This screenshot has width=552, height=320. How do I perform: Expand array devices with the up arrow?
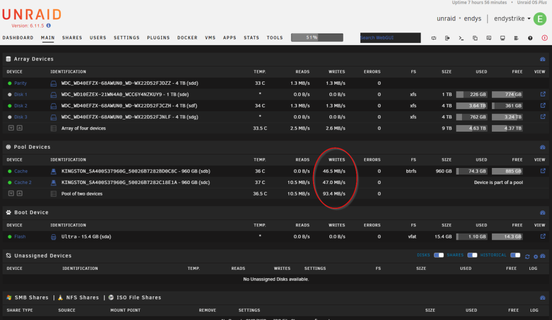[20, 128]
